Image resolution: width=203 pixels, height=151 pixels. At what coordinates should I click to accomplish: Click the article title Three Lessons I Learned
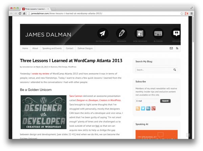(71, 61)
